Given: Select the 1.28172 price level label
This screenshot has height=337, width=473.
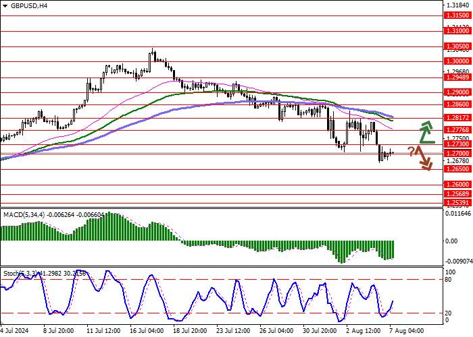Looking at the screenshot, I should tap(458, 118).
